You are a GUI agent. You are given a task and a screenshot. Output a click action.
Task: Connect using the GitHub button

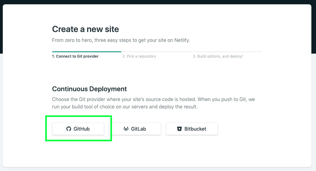click(x=78, y=129)
